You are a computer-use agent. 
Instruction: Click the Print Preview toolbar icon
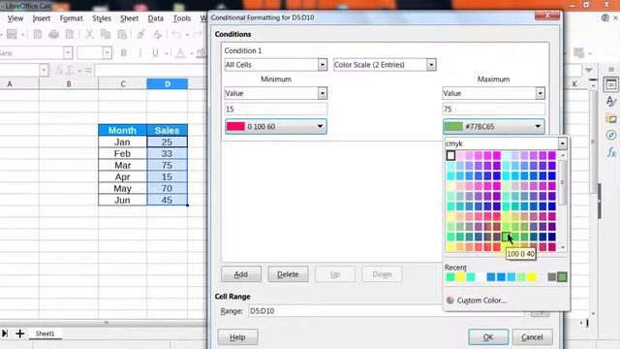(70, 35)
